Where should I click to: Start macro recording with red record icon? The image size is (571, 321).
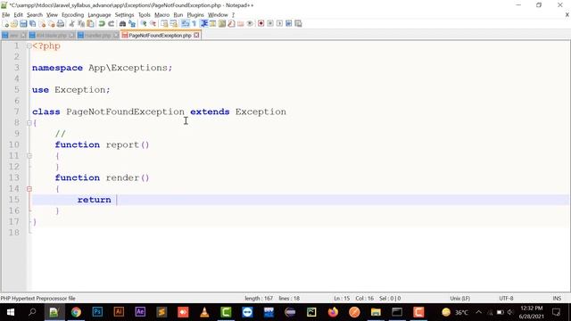261,24
